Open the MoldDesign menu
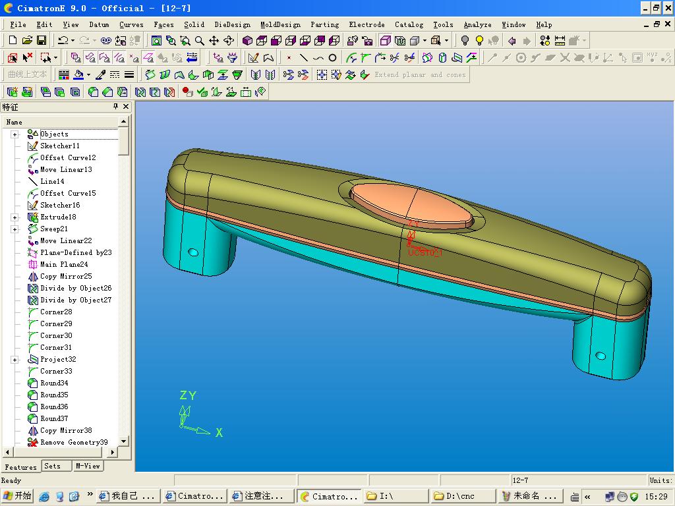 coord(280,24)
